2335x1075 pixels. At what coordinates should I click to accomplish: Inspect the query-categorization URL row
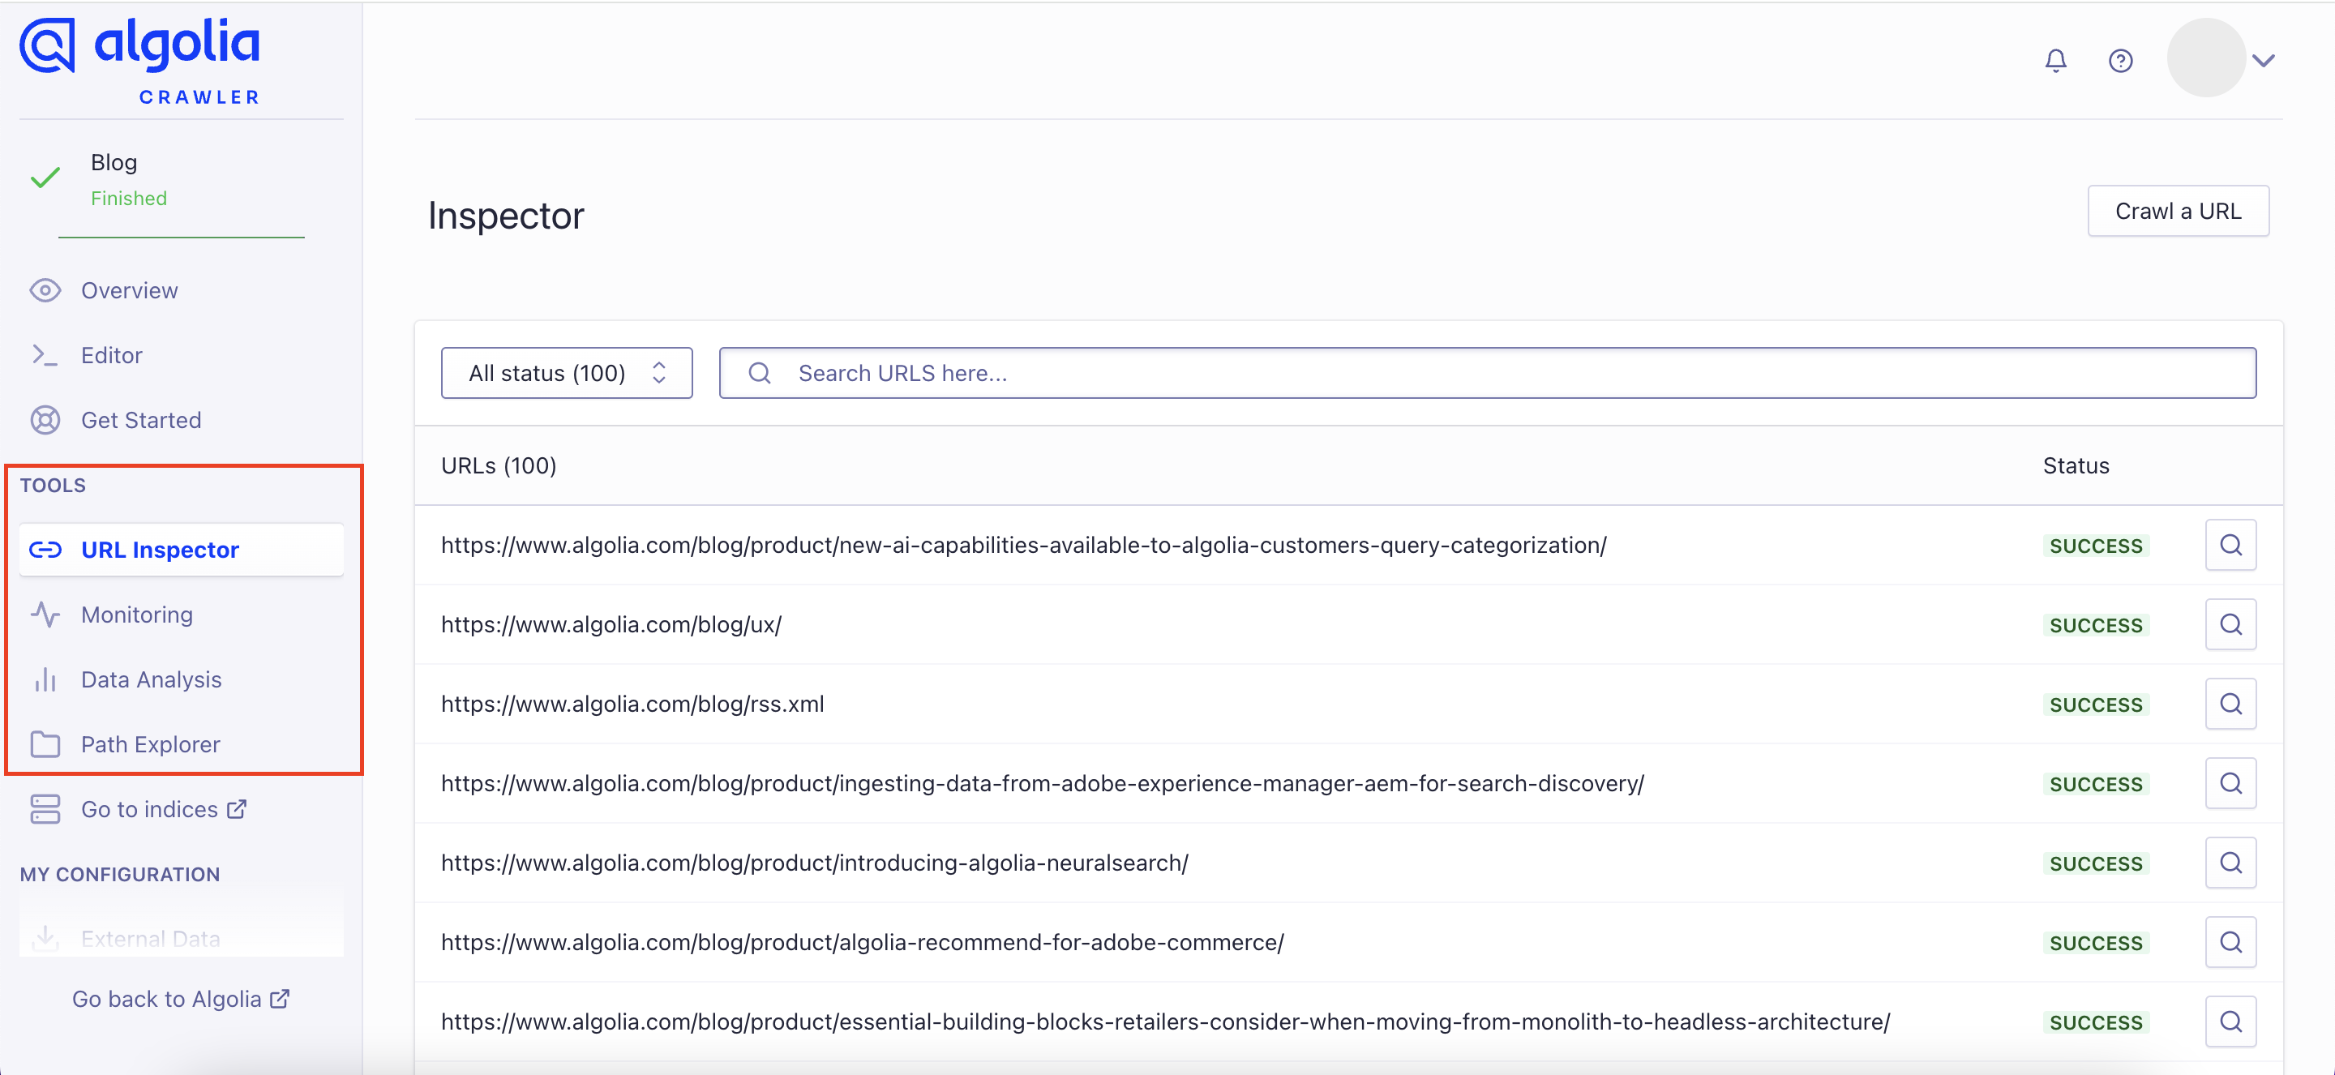[x=2230, y=545]
